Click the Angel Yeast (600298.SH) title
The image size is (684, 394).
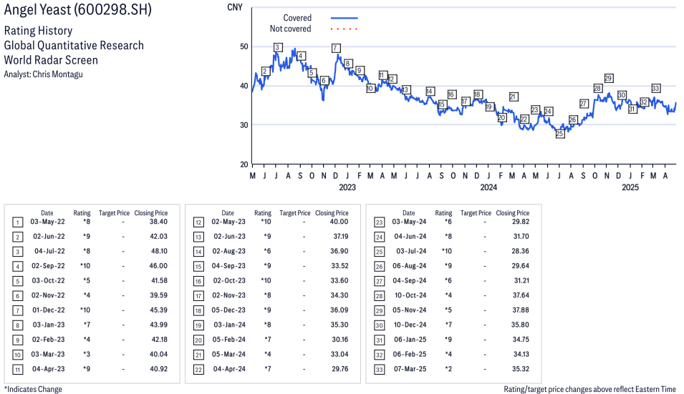(77, 9)
